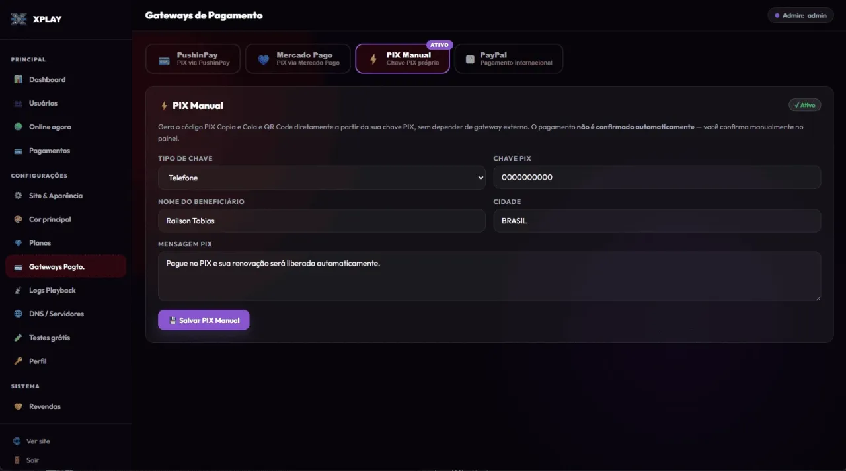Select the PIX Manual gateway tab

click(403, 59)
